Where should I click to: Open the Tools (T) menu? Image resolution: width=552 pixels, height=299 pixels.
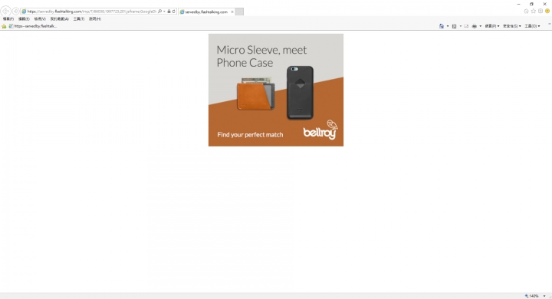coord(79,19)
